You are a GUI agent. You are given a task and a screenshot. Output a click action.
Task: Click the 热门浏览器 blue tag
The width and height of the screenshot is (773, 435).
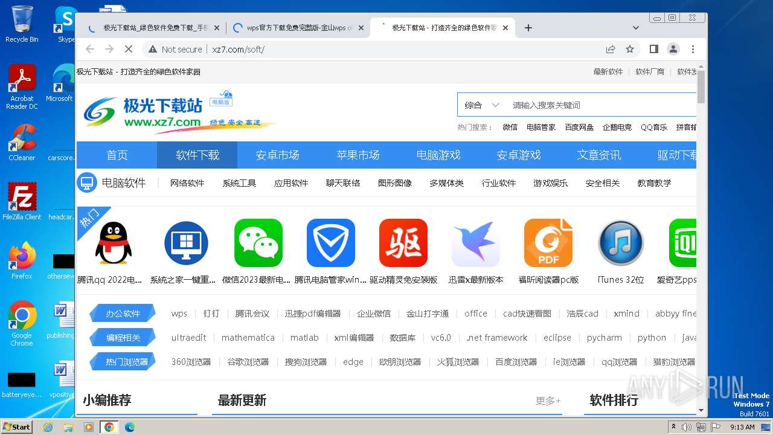tap(123, 362)
